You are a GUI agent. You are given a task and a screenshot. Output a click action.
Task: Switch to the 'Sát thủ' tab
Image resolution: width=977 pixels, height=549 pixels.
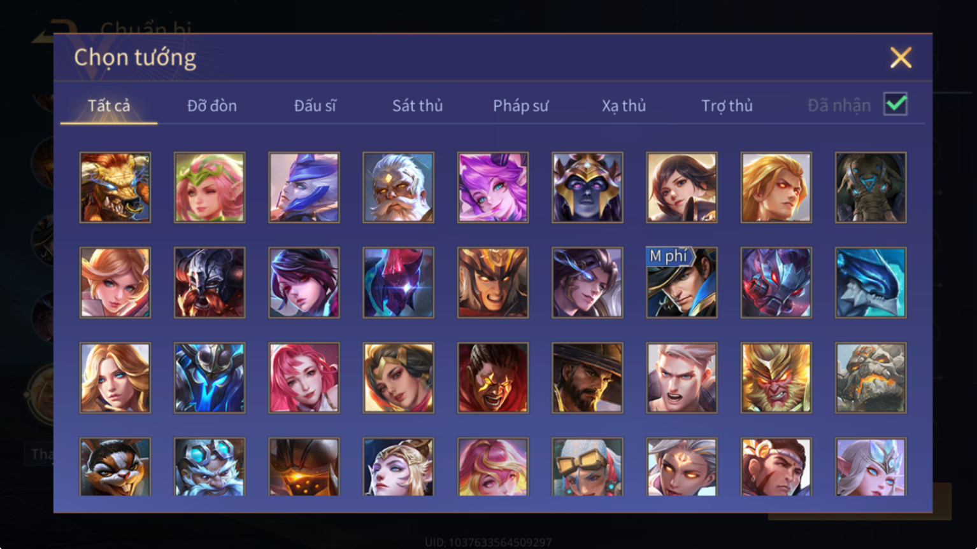pos(418,106)
